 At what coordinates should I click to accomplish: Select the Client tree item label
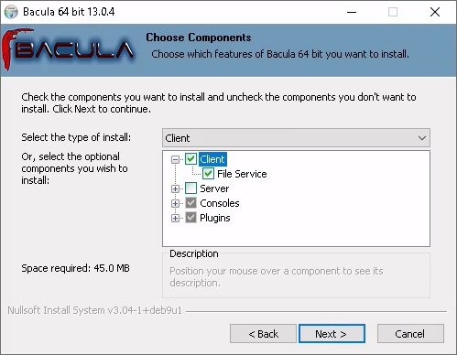click(212, 159)
